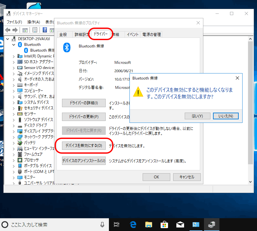
Task: Open the ファイル(F) menu
Action: pos(14,22)
